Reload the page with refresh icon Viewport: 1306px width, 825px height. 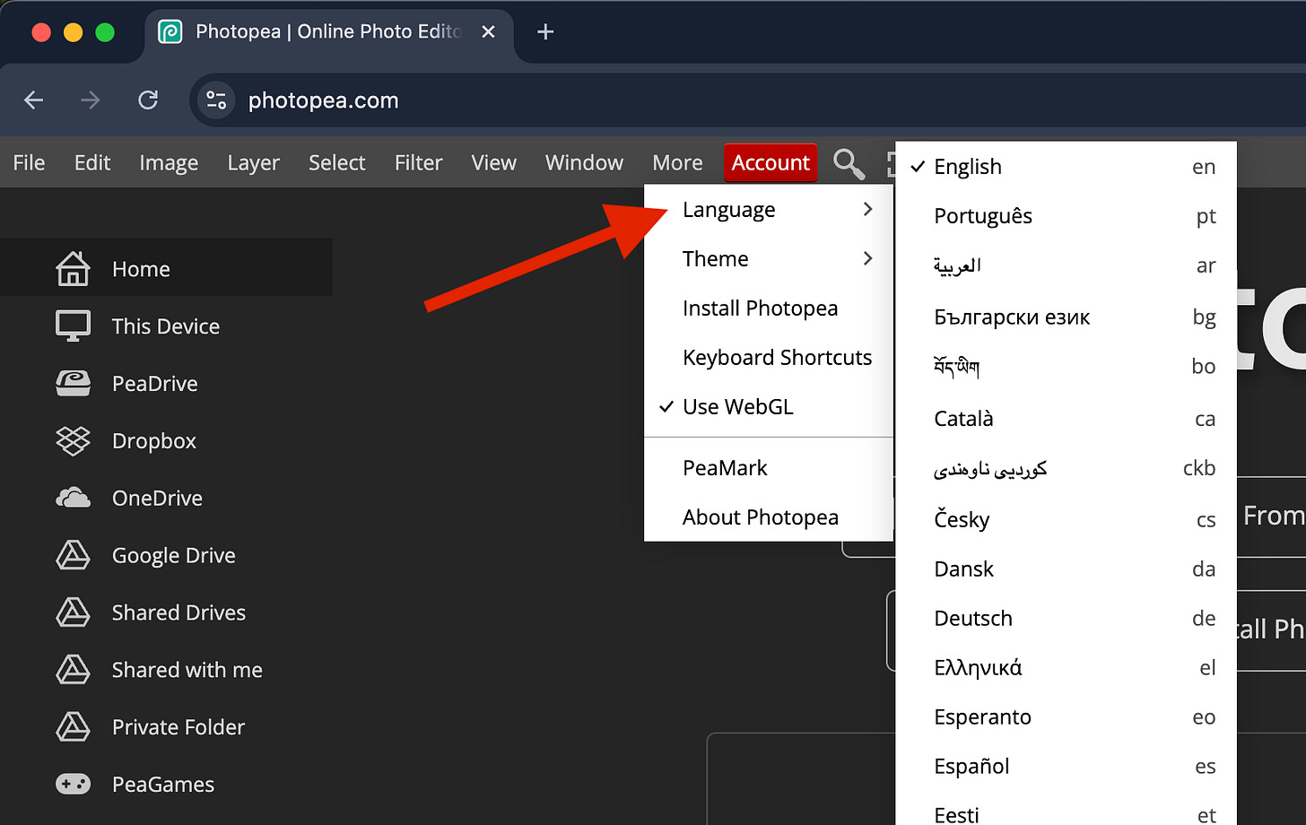[148, 100]
